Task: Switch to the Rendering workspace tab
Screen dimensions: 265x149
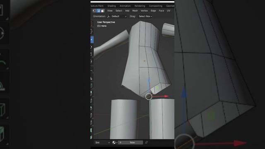Action: pyautogui.click(x=140, y=6)
